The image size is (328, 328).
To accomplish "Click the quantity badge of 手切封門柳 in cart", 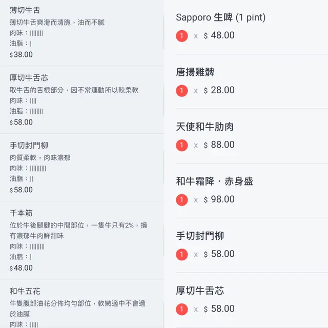I will (181, 254).
